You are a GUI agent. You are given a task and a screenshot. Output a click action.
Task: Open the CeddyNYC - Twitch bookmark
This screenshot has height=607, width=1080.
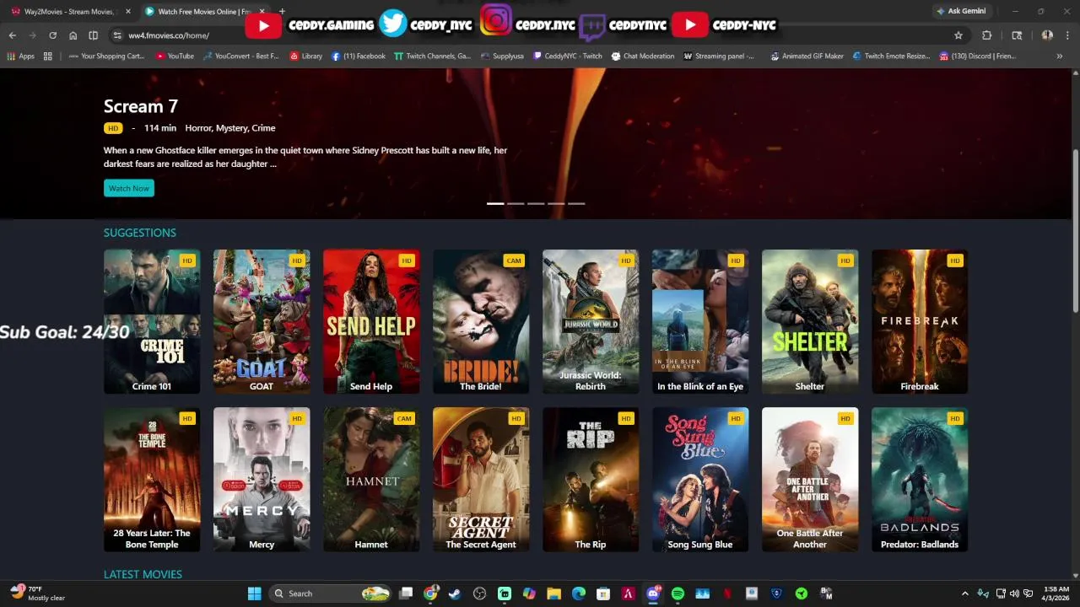(x=568, y=56)
